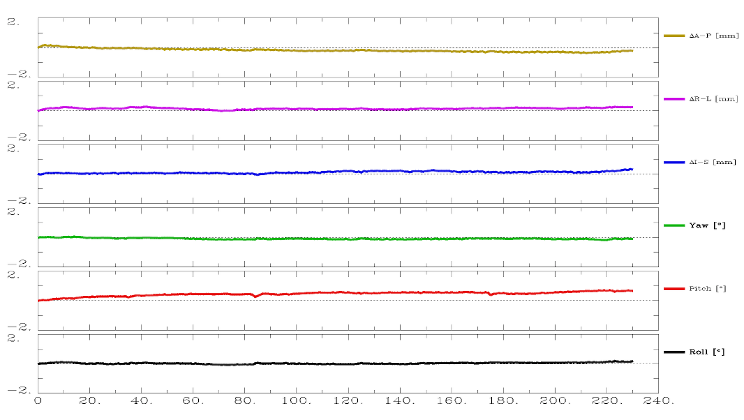Viewport: 744px width, 420px height.
Task: Click the ΔR-L [mm] legend label
Action: tap(713, 99)
